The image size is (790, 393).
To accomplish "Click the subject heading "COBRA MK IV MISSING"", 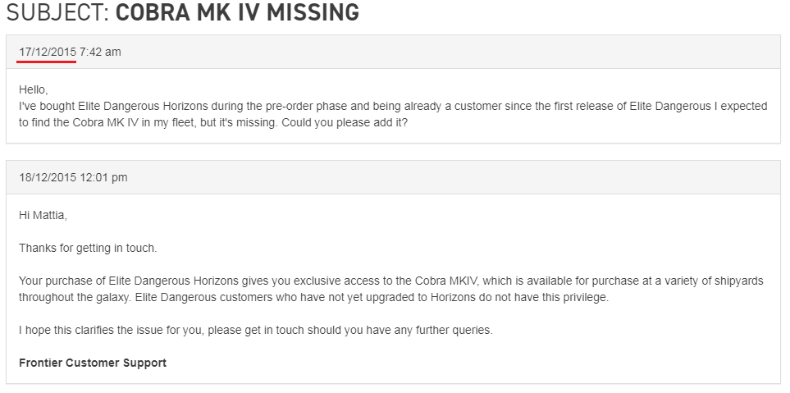I will [237, 12].
